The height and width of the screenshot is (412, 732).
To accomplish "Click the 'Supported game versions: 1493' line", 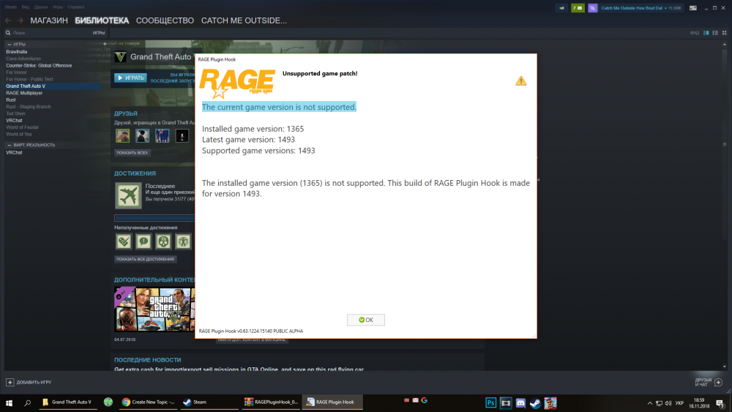I will point(258,151).
